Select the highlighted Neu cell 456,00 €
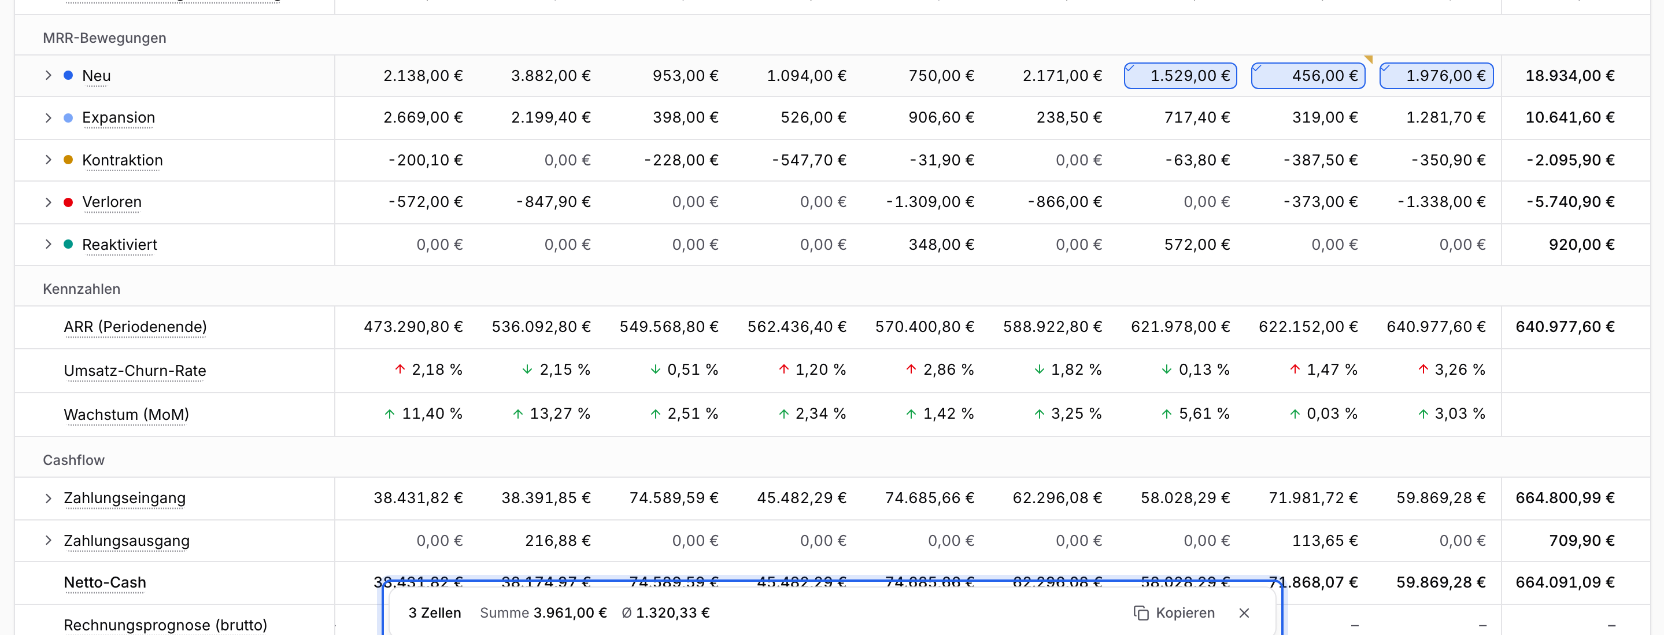Screen dimensions: 1664x635 coord(1308,76)
